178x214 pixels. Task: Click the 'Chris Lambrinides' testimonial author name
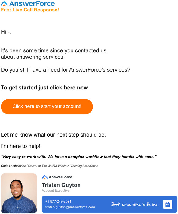coord(13,166)
